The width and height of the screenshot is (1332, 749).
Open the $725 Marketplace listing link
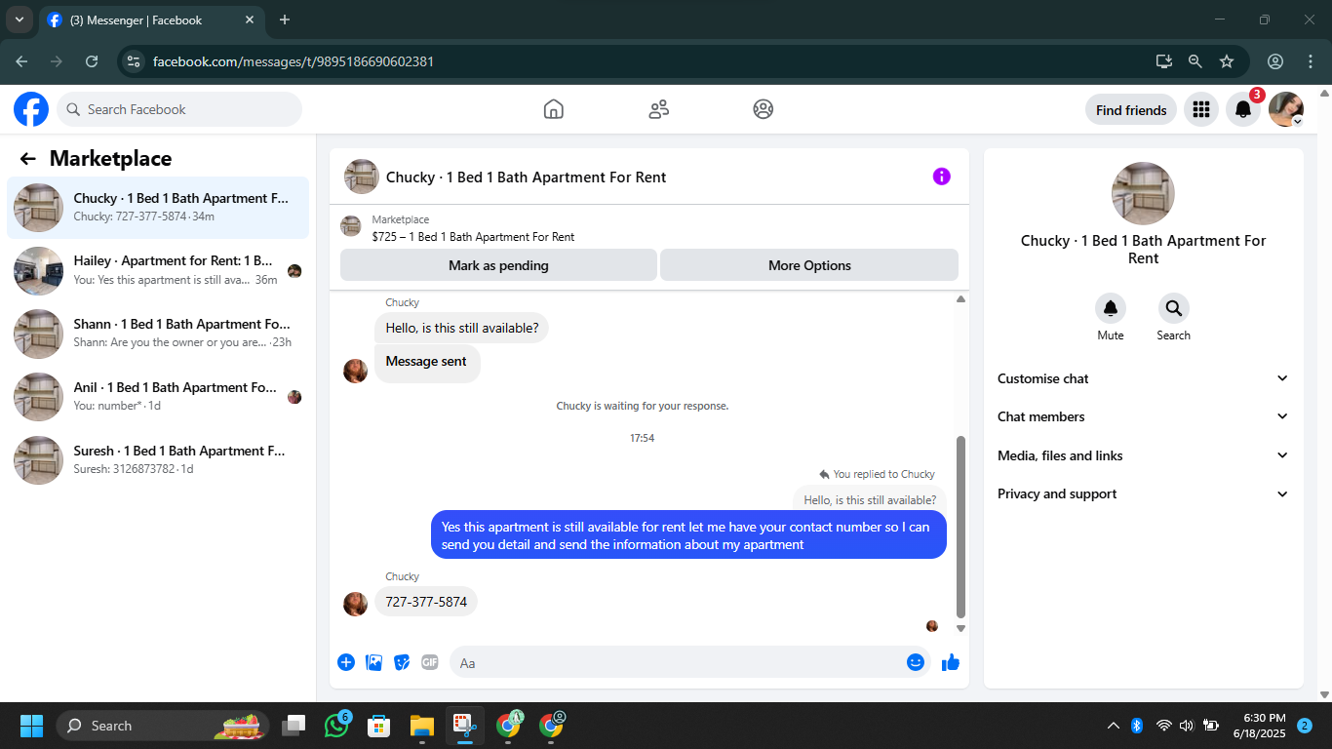click(473, 237)
